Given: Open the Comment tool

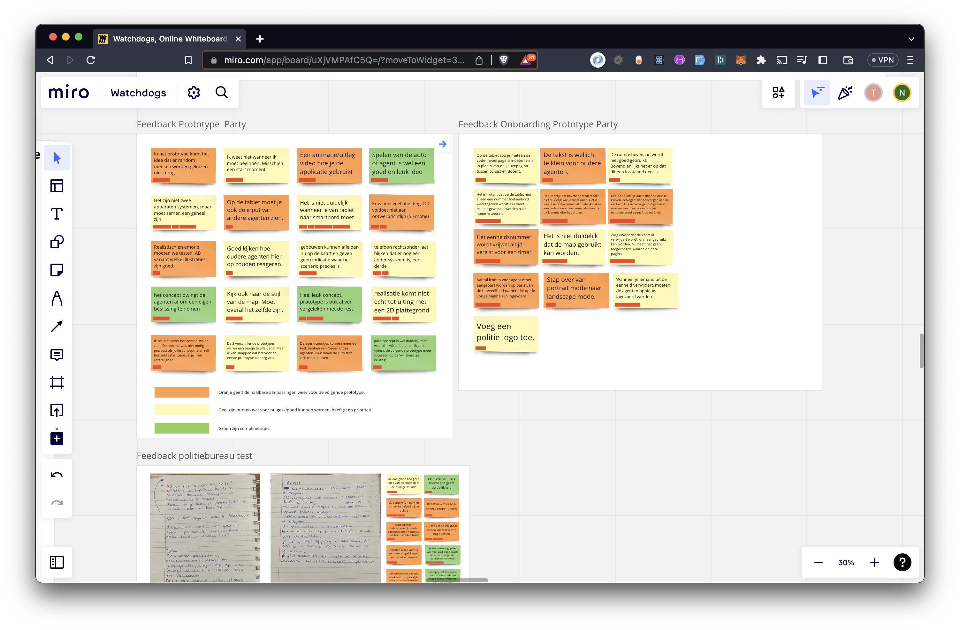Looking at the screenshot, I should (x=57, y=355).
